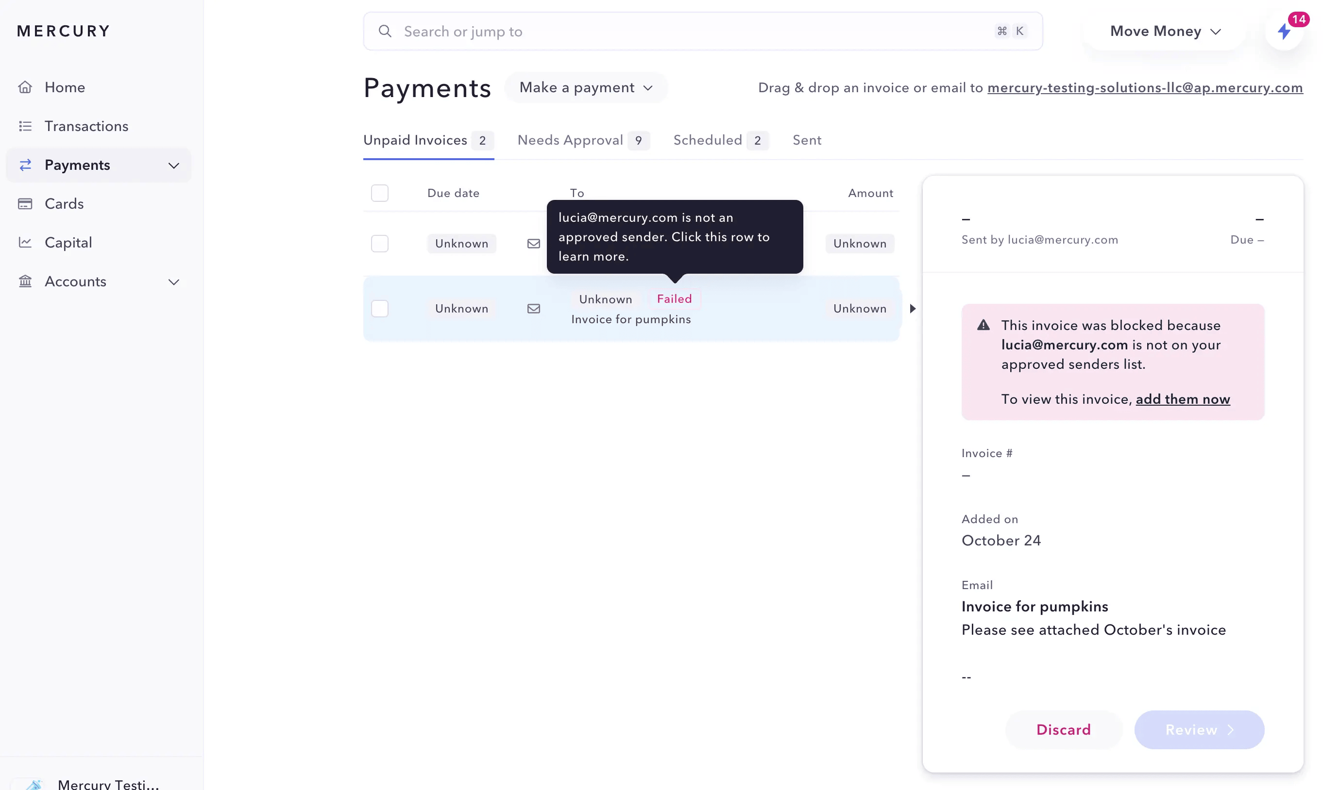Click the warning triangle icon in blocked notice
This screenshot has height=790, width=1323.
pos(983,325)
